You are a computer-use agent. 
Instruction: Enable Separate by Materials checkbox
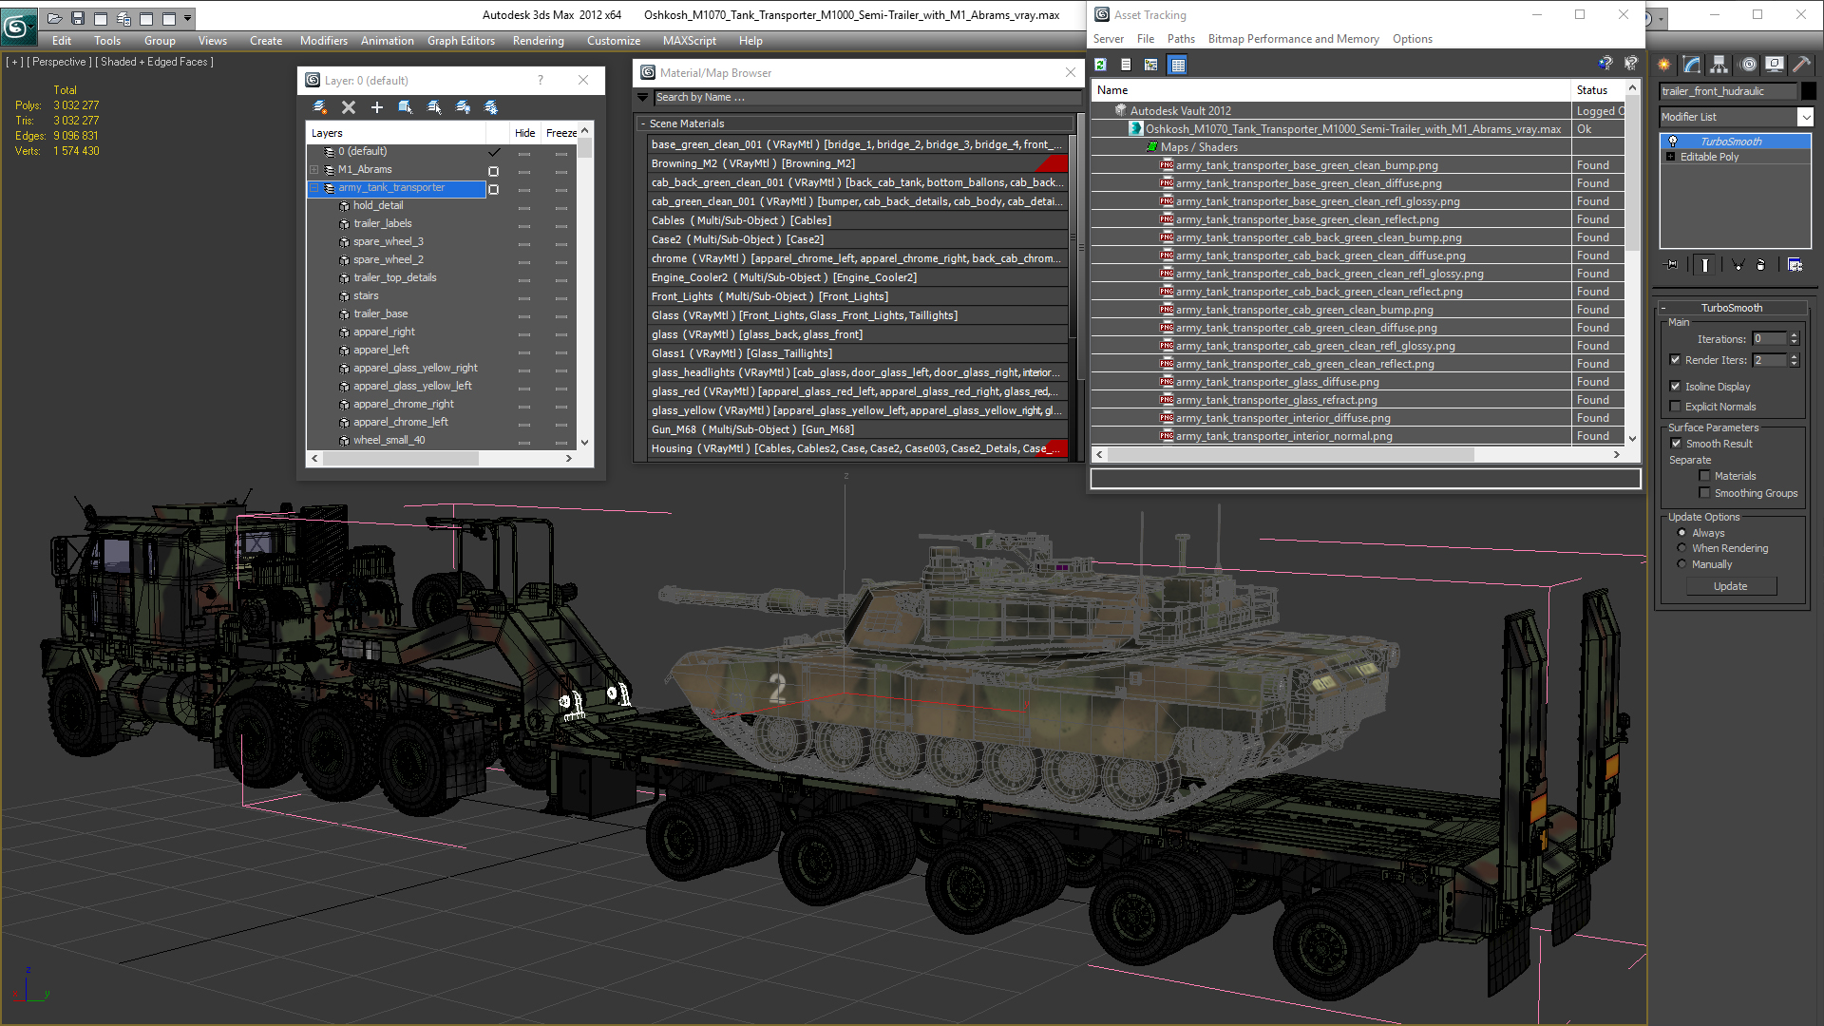click(x=1704, y=476)
